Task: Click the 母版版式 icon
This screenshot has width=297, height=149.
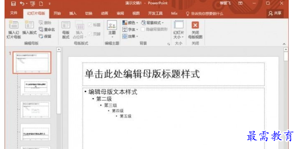Action: point(66,30)
